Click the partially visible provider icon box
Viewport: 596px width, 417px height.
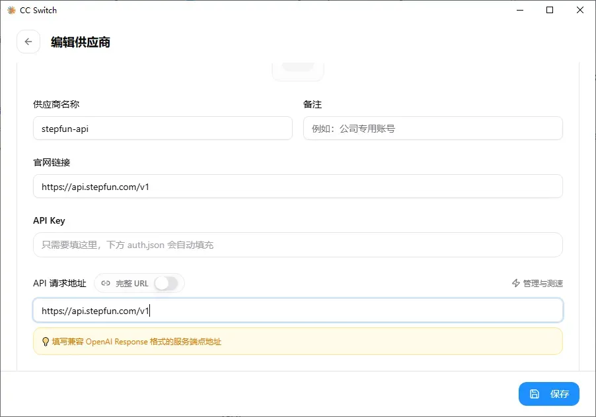(x=298, y=71)
